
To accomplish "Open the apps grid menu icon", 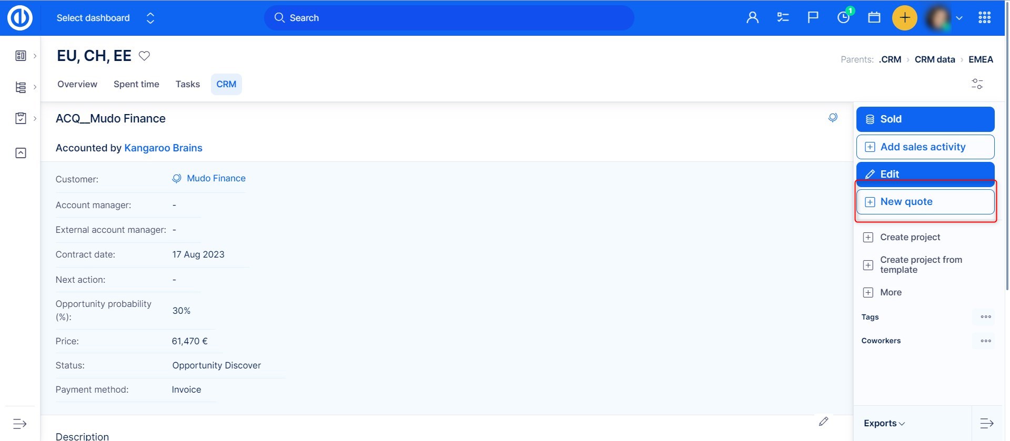I will point(984,18).
